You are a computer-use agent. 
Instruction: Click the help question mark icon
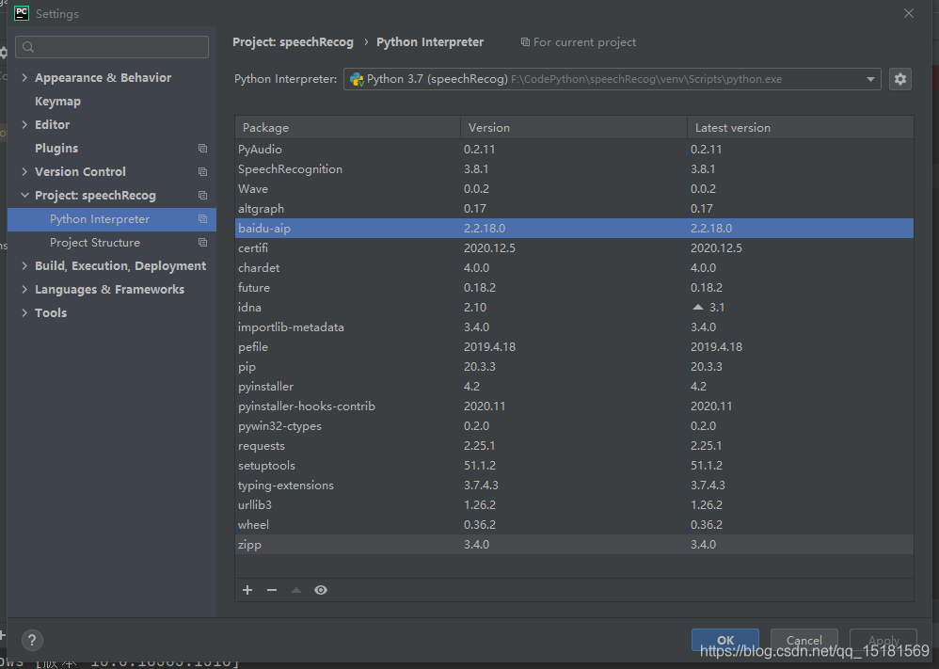(x=31, y=640)
